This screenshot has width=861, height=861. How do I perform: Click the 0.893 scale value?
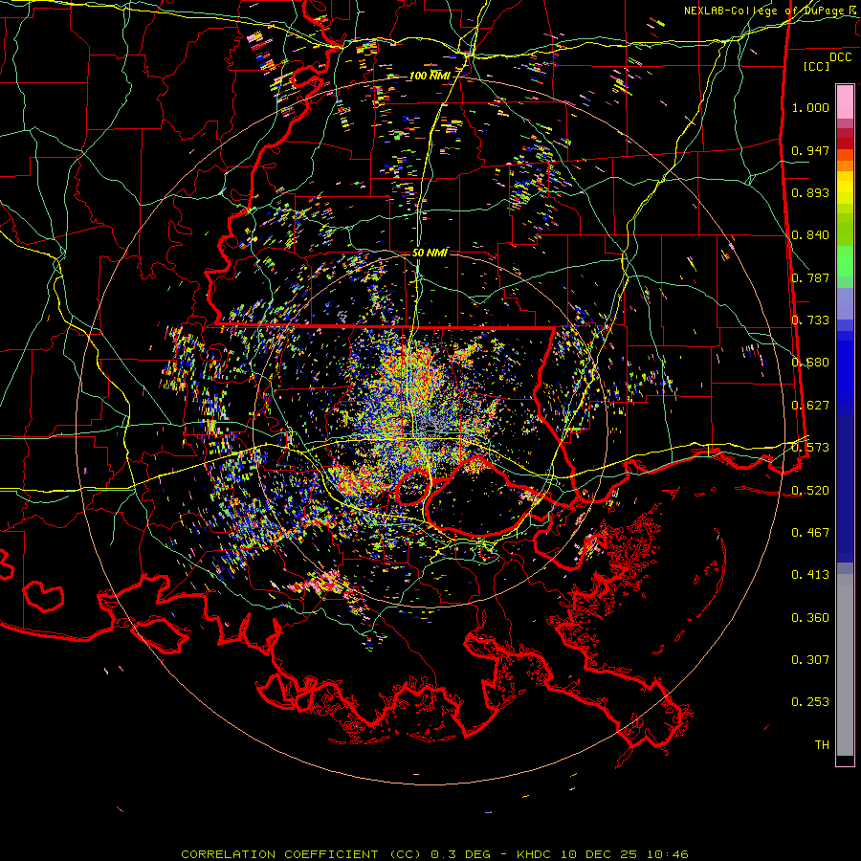pos(810,192)
